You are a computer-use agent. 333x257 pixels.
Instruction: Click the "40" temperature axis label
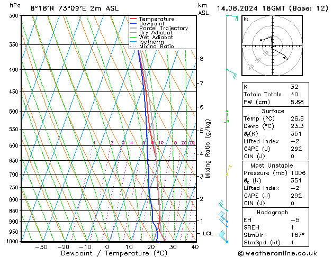pyautogui.click(x=195, y=247)
